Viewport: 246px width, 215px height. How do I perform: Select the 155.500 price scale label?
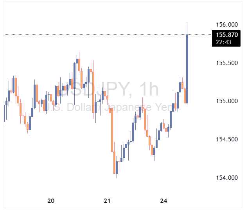[x=226, y=63]
